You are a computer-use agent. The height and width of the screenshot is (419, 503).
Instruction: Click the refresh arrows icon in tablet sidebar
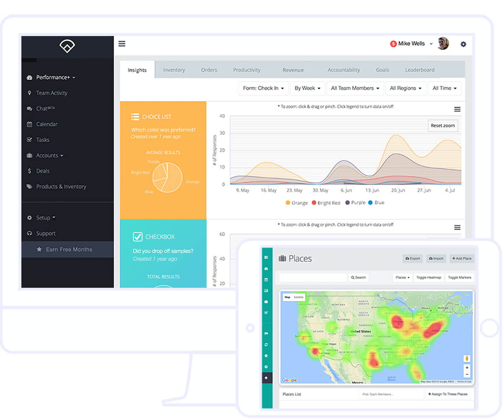[267, 344]
